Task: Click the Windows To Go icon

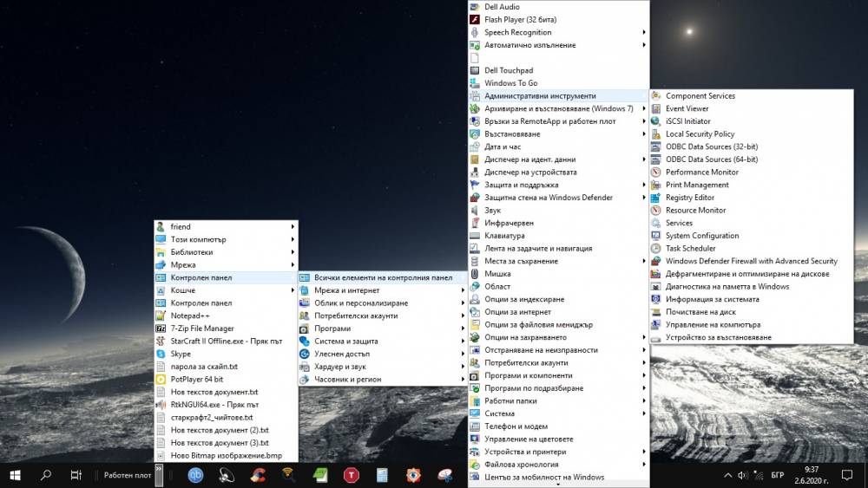Action: pos(475,83)
